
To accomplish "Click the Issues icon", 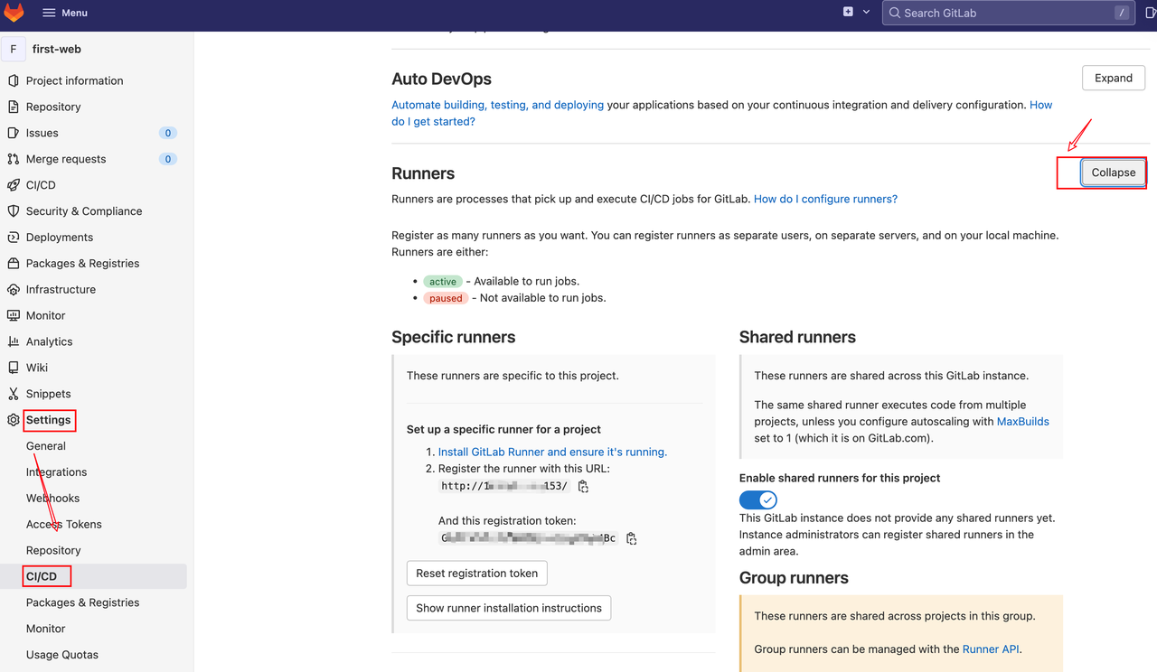I will click(13, 133).
